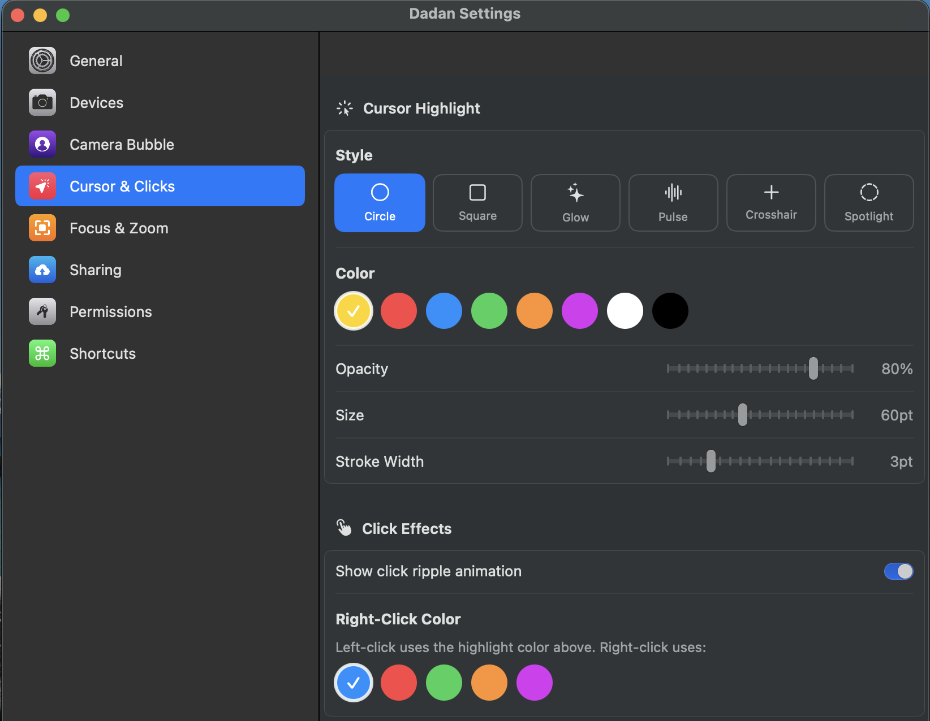Choose the Pulse highlight style
Image resolution: width=930 pixels, height=721 pixels.
[x=673, y=203]
